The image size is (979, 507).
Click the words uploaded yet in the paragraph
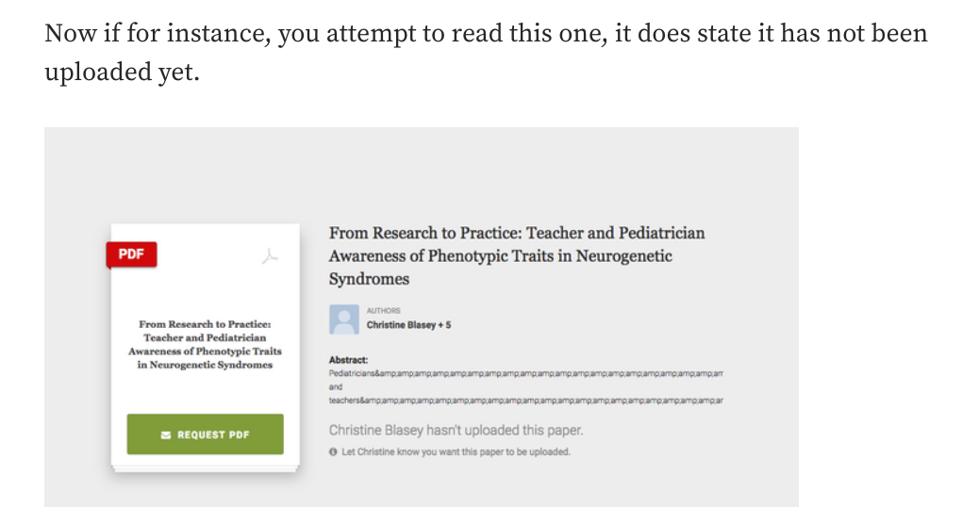coord(122,73)
